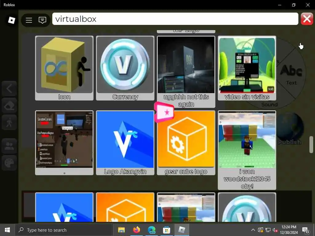Launch Firefox from the taskbar
Image resolution: width=315 pixels, height=236 pixels.
click(136, 230)
